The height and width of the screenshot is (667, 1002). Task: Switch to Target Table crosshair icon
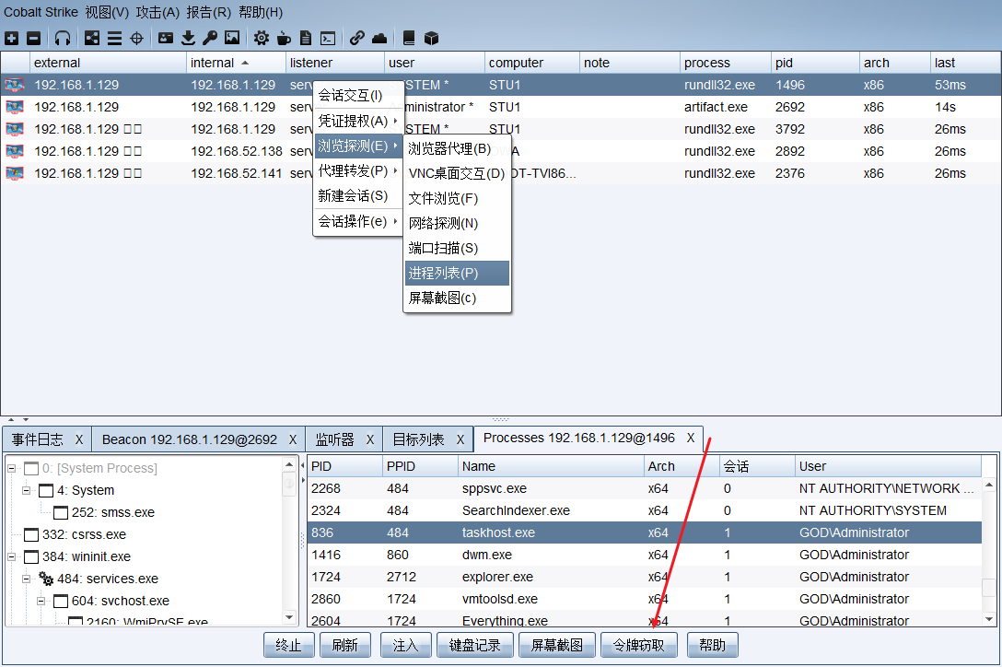tap(136, 39)
